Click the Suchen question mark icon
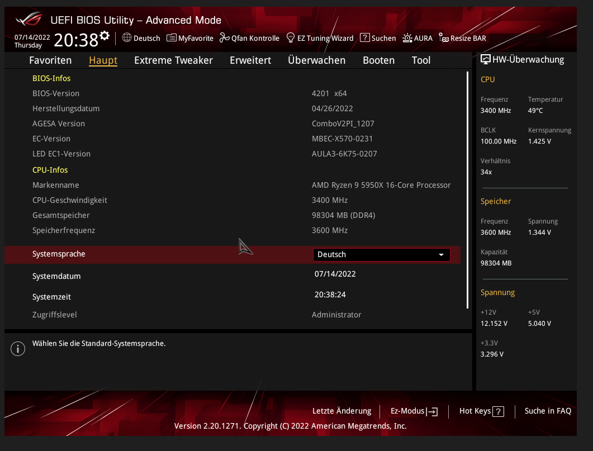 pyautogui.click(x=364, y=38)
